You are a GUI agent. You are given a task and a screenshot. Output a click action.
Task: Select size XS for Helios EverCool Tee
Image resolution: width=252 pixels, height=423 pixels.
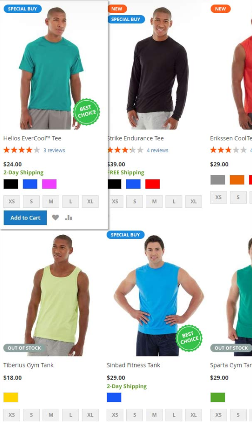(x=12, y=202)
